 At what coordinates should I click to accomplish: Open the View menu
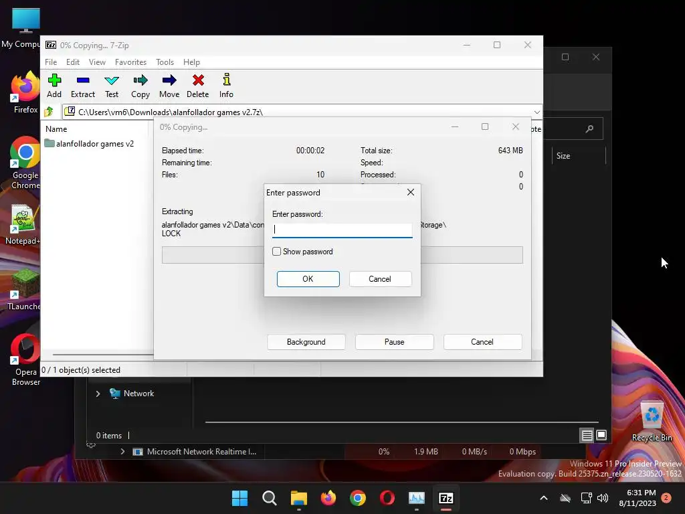(x=97, y=62)
